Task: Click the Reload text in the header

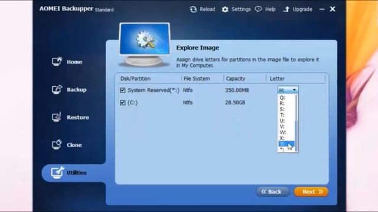Action: [x=207, y=9]
